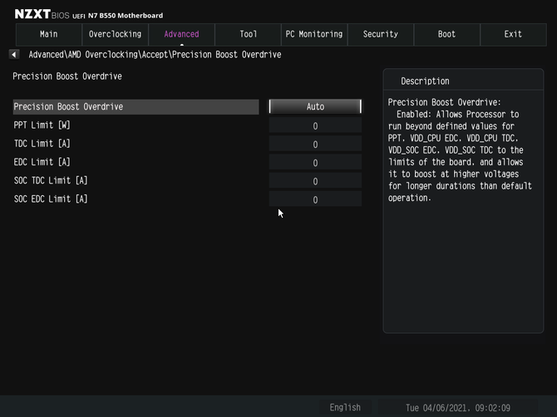Screen dimensions: 557x417
Task: Select the SOC TDC Limit [A] label
Action: click(51, 180)
